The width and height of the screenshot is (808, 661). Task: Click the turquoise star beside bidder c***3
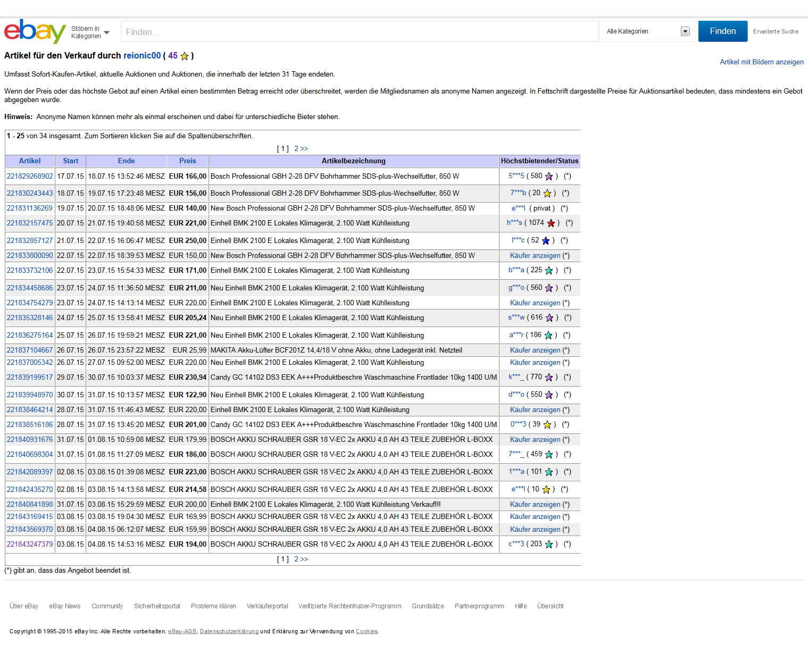tap(549, 544)
